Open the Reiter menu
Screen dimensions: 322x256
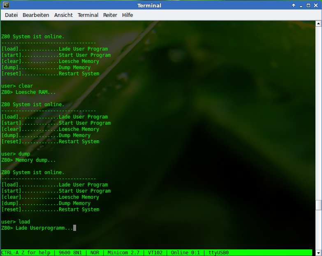coord(110,15)
